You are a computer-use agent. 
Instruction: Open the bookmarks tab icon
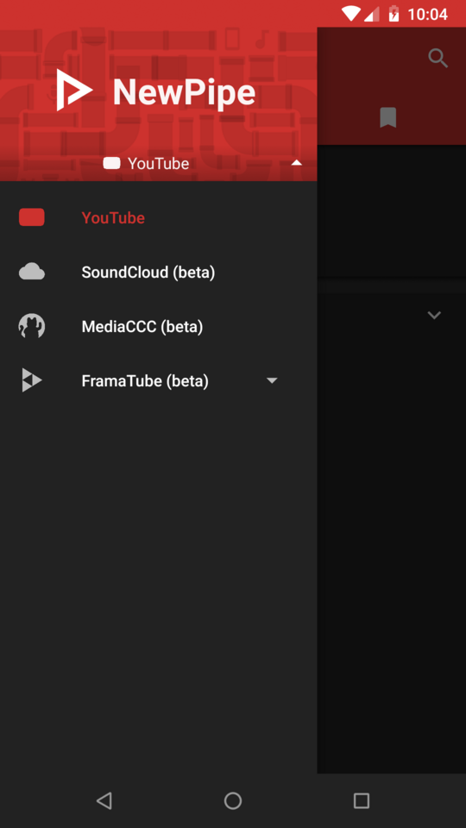[x=388, y=117]
